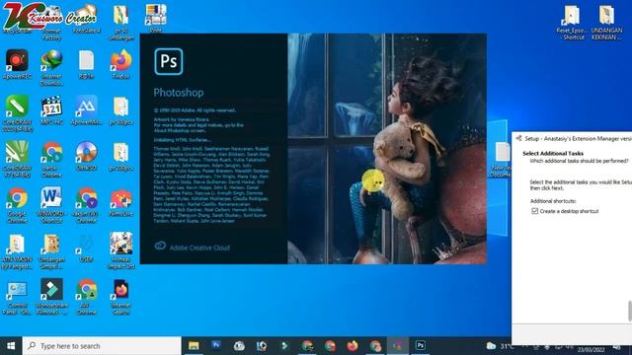Open Firefox from the taskbar

353,346
